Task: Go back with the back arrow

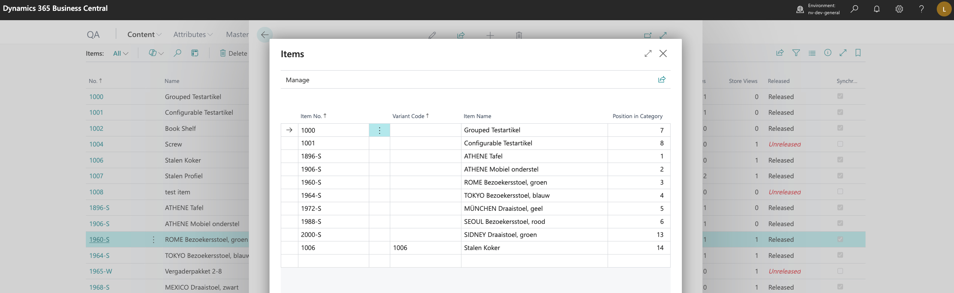Action: 265,35
